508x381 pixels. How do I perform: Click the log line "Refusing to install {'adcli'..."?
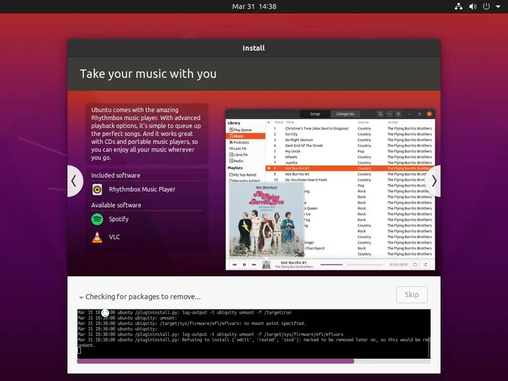[x=254, y=342]
